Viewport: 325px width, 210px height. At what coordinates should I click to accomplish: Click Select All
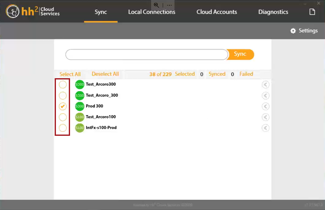click(70, 74)
